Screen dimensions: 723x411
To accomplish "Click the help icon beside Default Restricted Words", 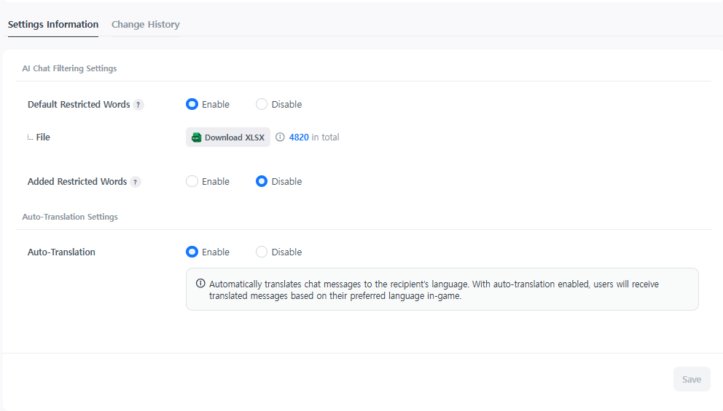I will pyautogui.click(x=138, y=105).
